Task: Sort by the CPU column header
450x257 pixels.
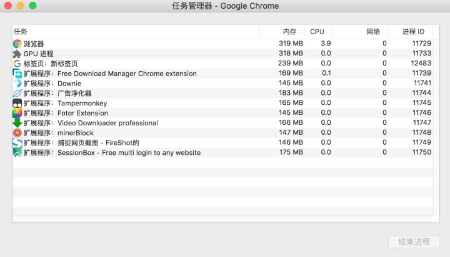Action: (x=318, y=32)
